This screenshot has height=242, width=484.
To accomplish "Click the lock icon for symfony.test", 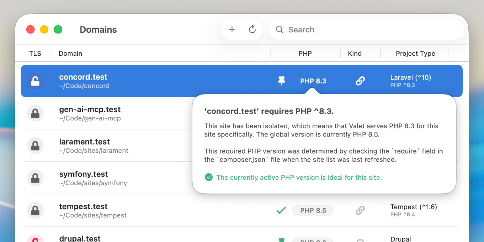I will (35, 178).
